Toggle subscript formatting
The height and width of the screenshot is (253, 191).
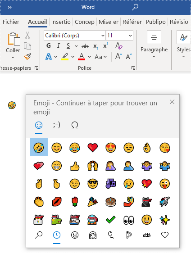tap(96, 46)
